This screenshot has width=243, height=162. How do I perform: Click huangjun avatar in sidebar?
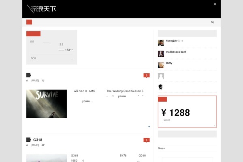[161, 43]
